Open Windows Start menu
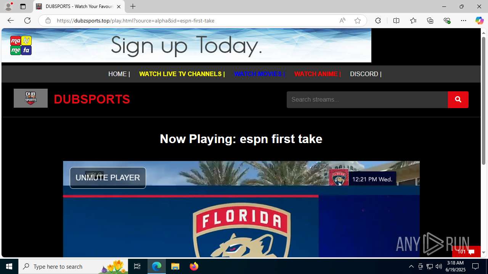This screenshot has width=488, height=274. 9,266
